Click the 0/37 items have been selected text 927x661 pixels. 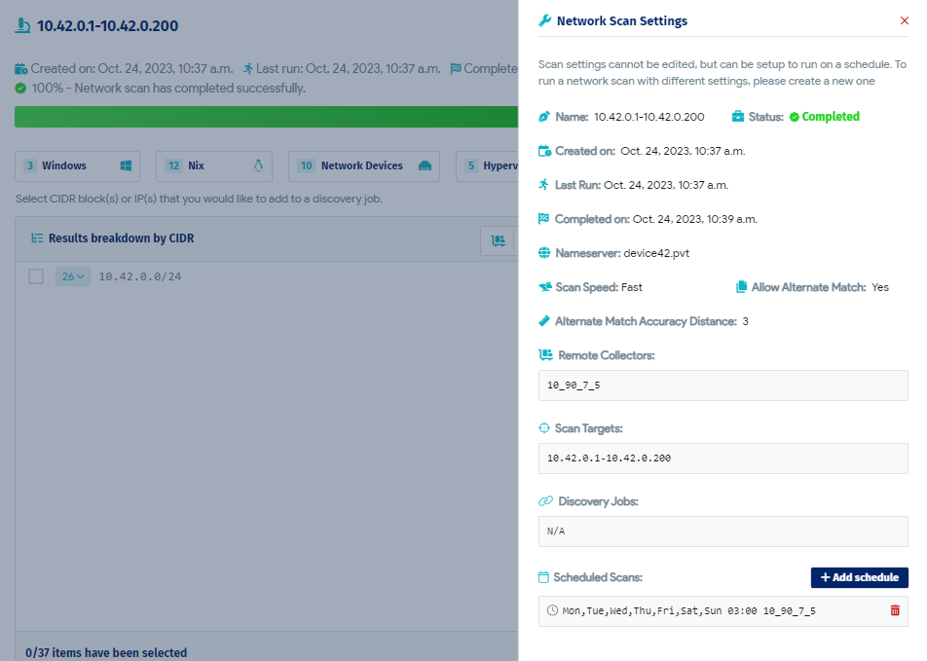106,652
